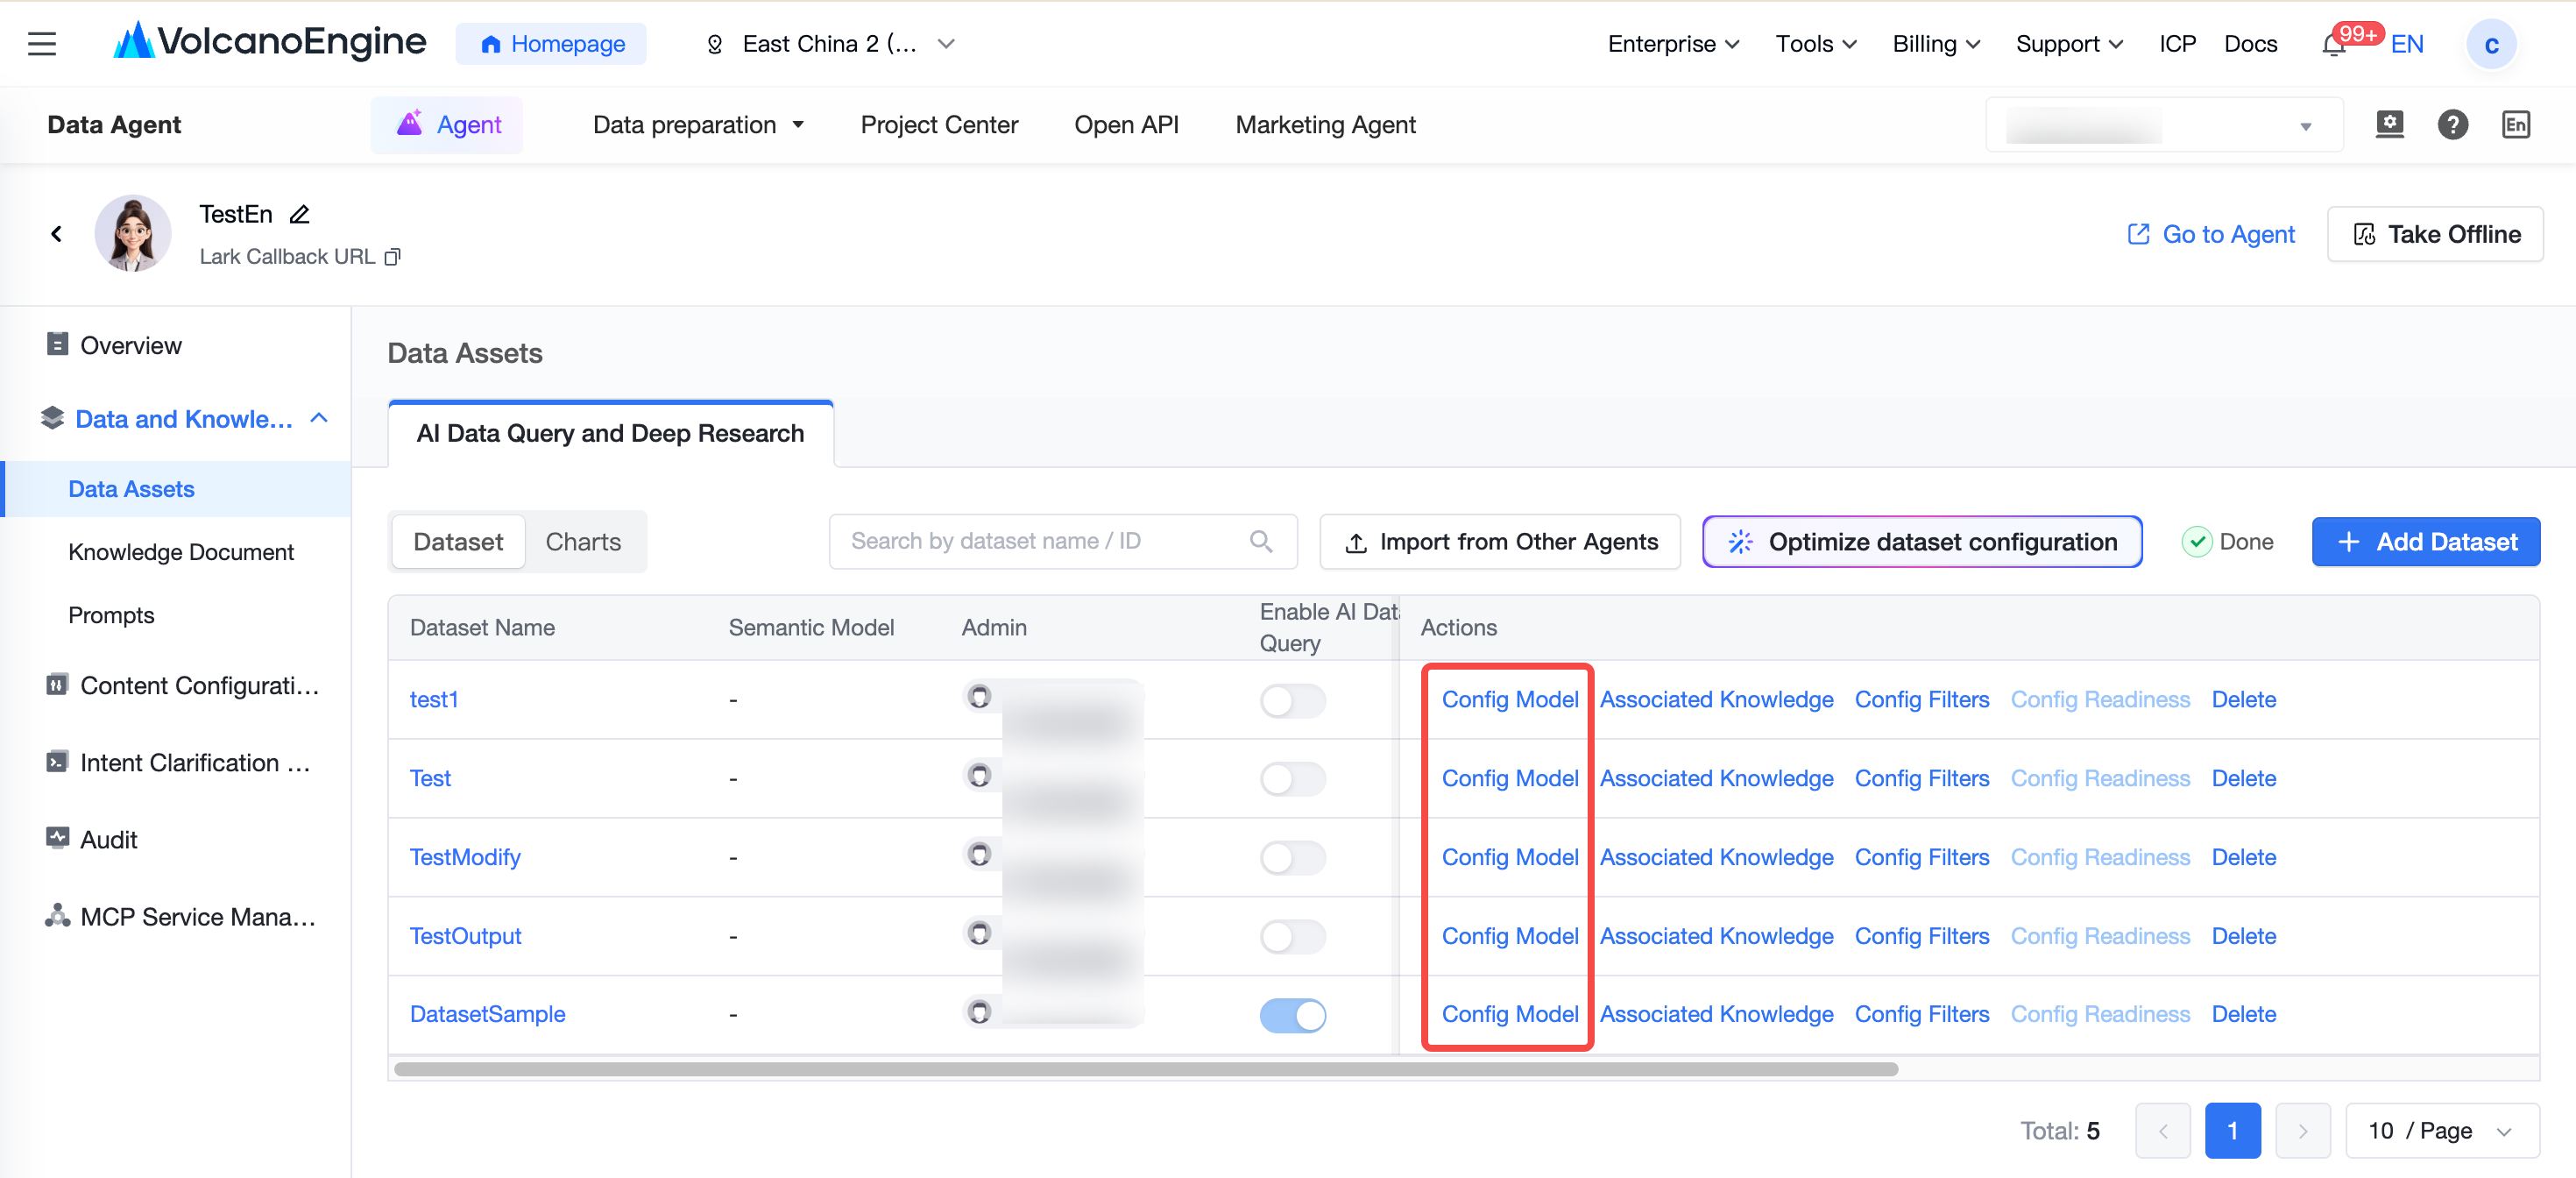The image size is (2576, 1178).
Task: Open the 10 / Page size selector
Action: pyautogui.click(x=2441, y=1130)
